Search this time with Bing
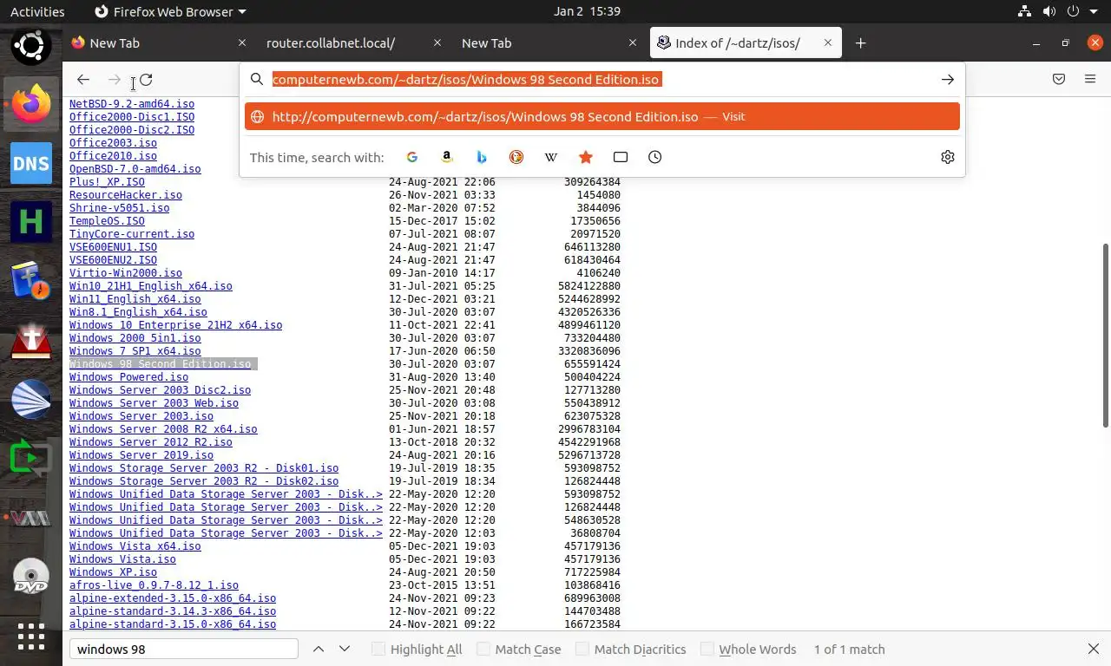The height and width of the screenshot is (666, 1111). tap(482, 157)
